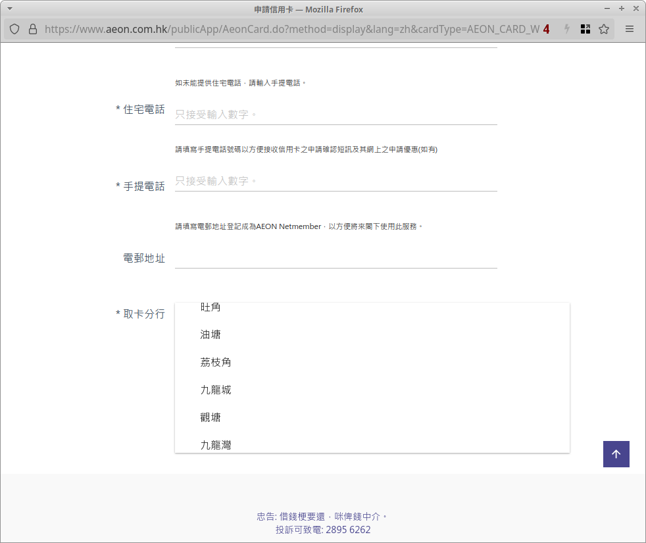Click the AEON Netmember email hint text
This screenshot has width=646, height=543.
299,226
